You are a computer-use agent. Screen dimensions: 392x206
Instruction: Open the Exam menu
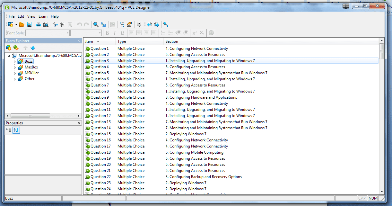pos(43,16)
